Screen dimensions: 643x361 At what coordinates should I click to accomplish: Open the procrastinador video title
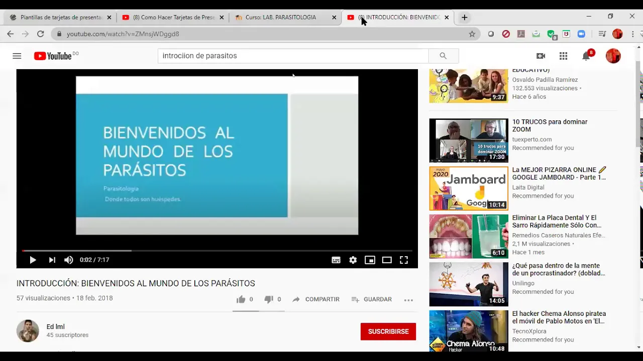point(559,270)
